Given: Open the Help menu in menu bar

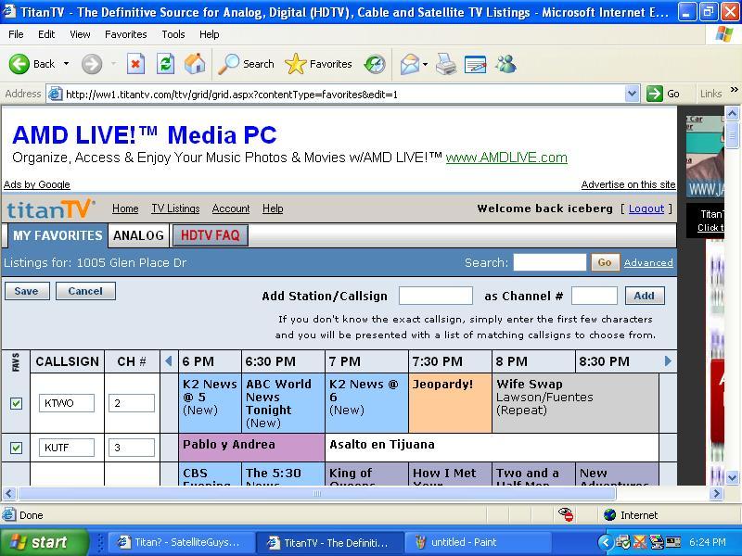Looking at the screenshot, I should (210, 34).
